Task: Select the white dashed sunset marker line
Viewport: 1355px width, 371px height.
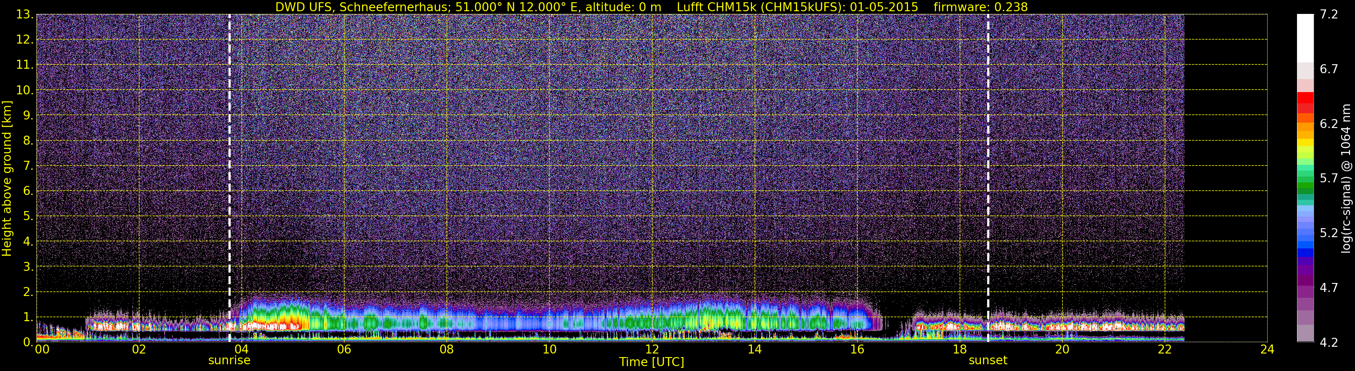Action: point(988,178)
